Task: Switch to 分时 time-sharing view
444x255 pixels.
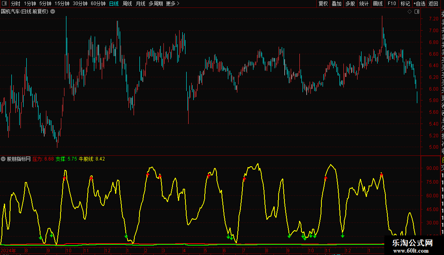Action: click(16, 4)
